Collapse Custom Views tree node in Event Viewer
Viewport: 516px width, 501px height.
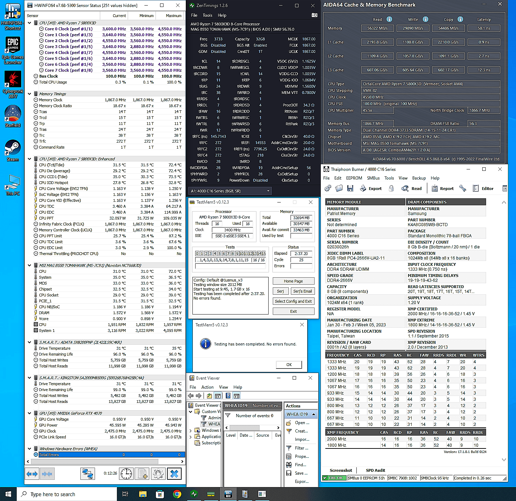pos(191,412)
